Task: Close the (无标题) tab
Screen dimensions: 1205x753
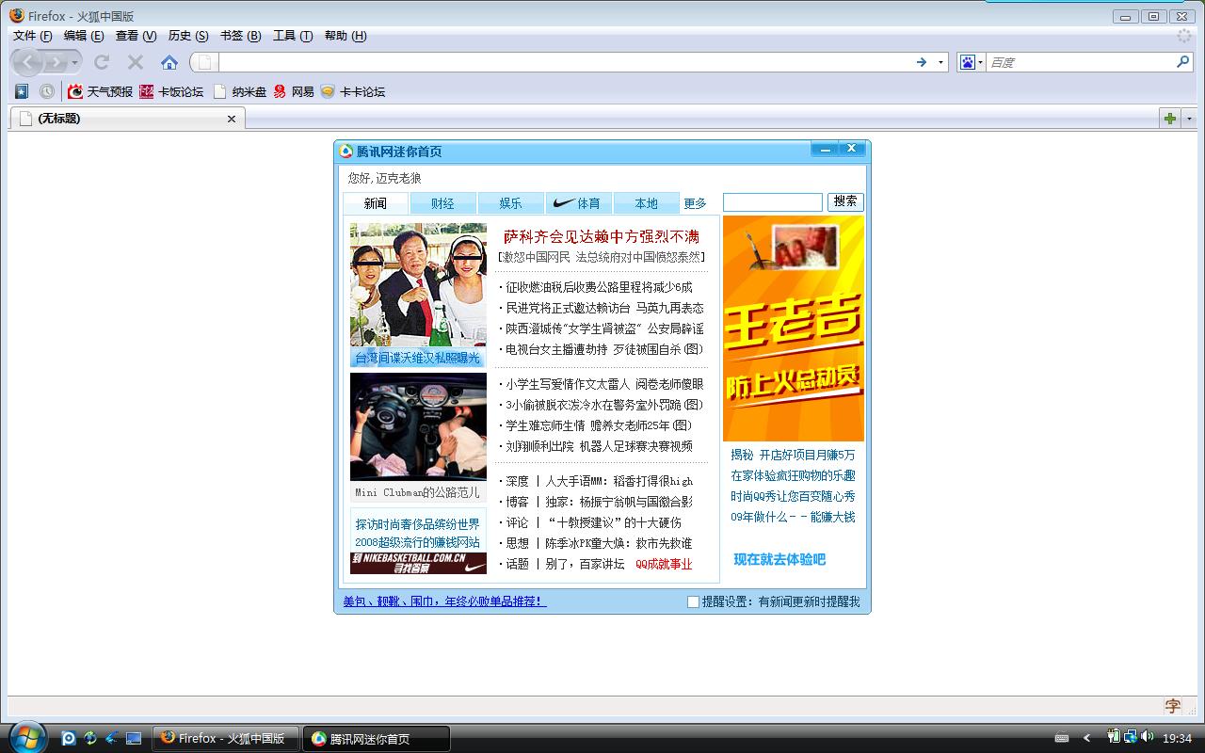Action: pyautogui.click(x=232, y=119)
